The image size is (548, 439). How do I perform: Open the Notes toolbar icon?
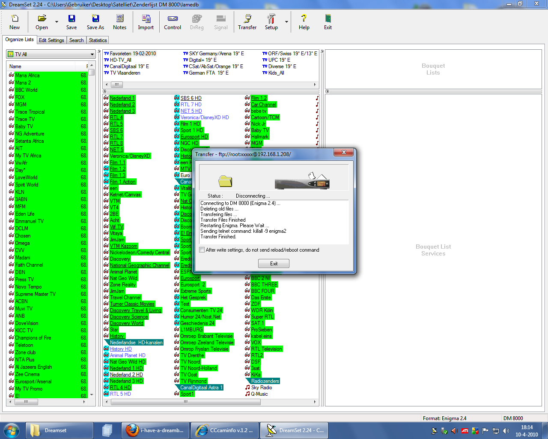(x=120, y=22)
